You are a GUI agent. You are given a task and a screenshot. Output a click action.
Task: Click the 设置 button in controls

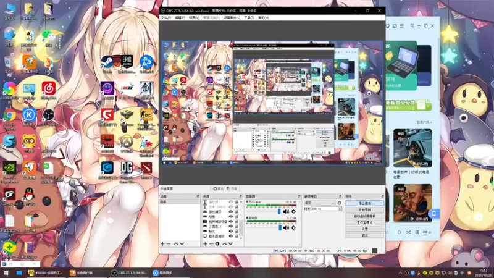pos(365,229)
